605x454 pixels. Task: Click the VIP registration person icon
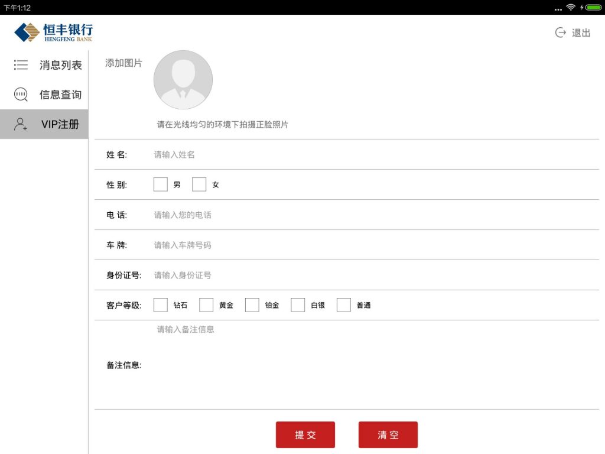coord(21,124)
